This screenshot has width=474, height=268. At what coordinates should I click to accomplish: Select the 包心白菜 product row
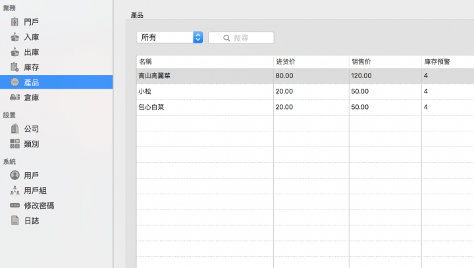(305, 107)
